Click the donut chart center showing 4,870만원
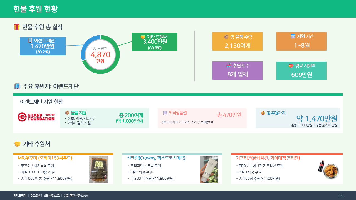The image size is (356, 200). pos(100,54)
